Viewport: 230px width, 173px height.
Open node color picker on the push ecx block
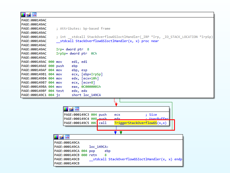coord(66,109)
